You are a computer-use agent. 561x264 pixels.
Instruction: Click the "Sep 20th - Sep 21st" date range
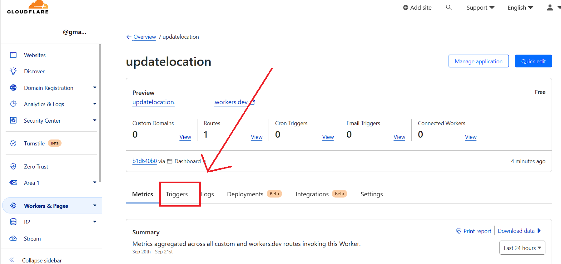point(152,252)
